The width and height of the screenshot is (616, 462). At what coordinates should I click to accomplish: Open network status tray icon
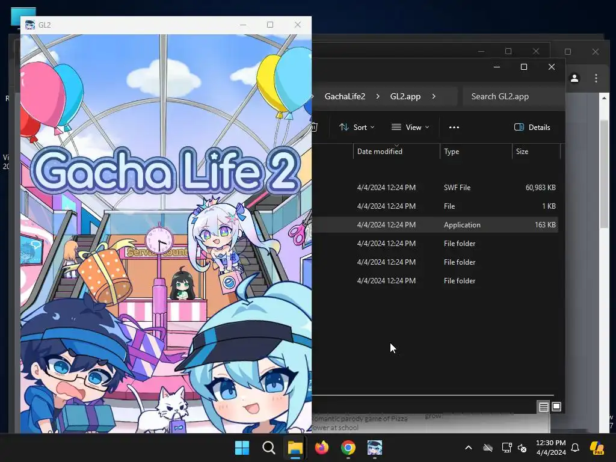(x=507, y=448)
